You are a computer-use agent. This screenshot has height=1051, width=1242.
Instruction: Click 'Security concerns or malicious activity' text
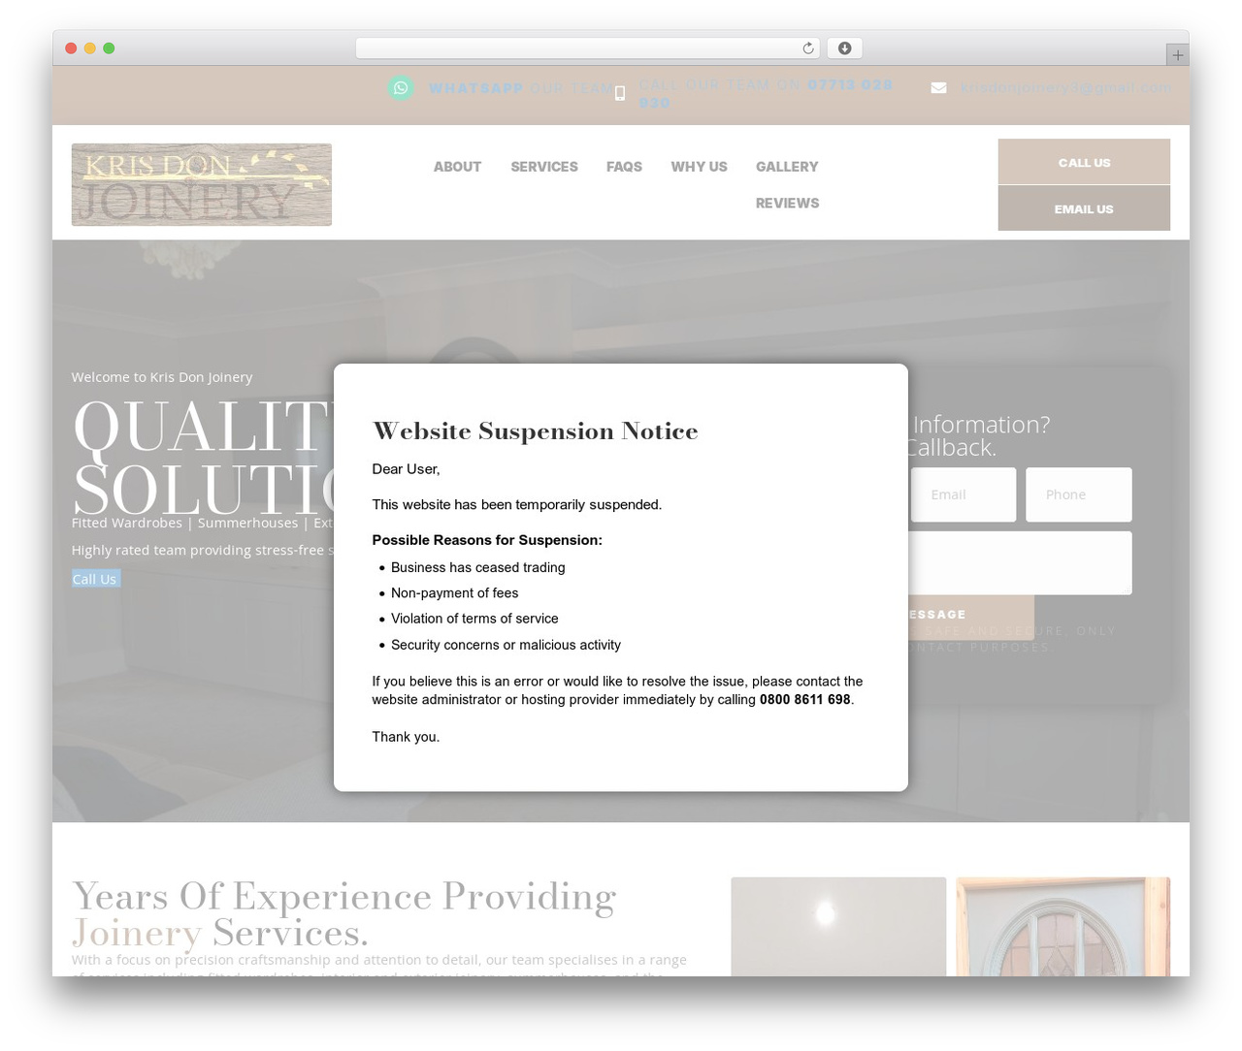pyautogui.click(x=506, y=645)
